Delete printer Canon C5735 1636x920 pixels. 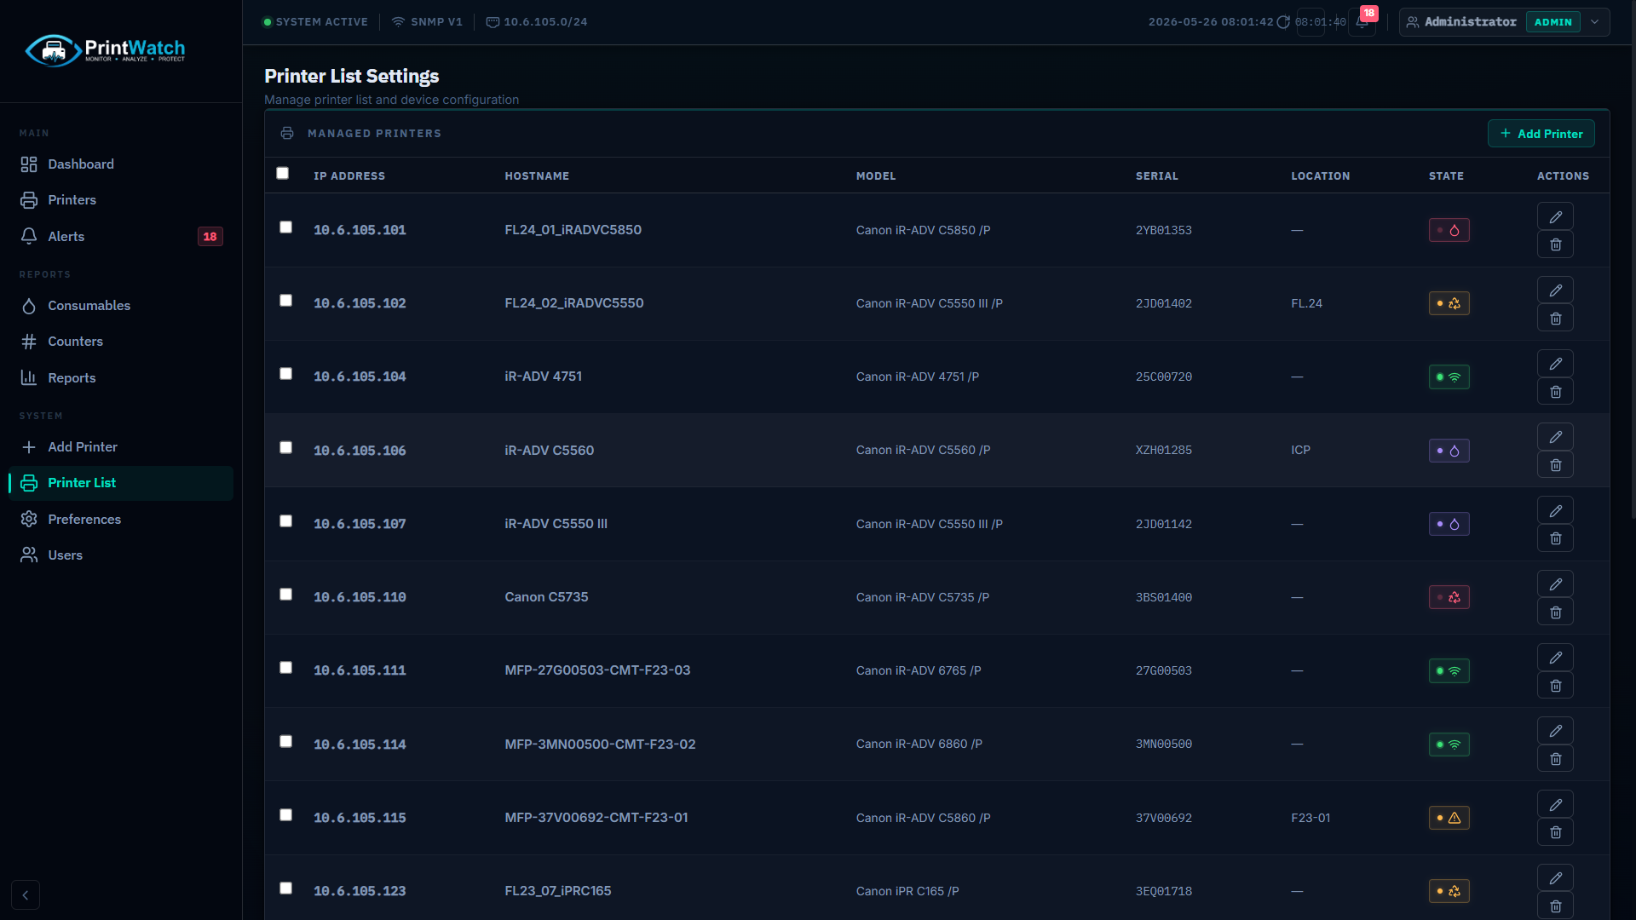click(x=1555, y=612)
